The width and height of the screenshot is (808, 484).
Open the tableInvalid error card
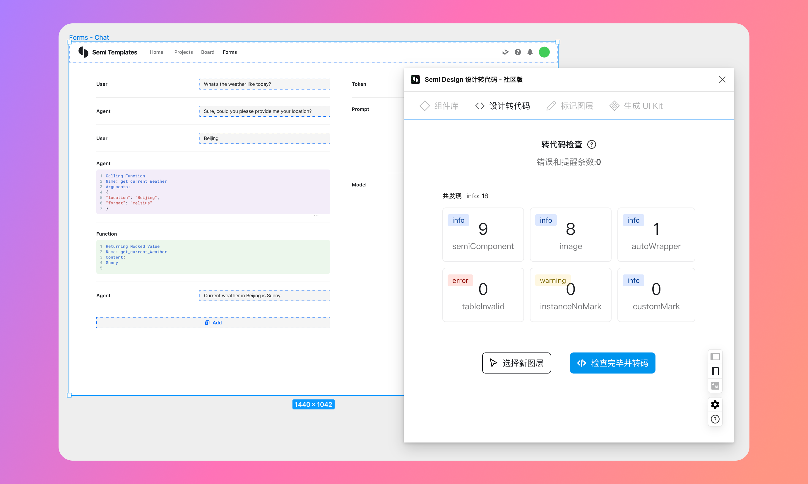483,295
